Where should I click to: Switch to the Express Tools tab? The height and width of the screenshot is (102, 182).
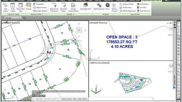135,1
